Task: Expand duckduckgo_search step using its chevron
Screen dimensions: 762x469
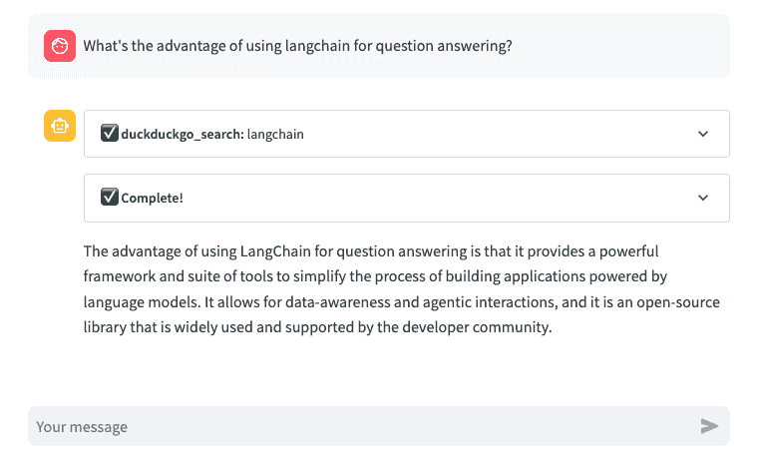Action: pos(703,134)
